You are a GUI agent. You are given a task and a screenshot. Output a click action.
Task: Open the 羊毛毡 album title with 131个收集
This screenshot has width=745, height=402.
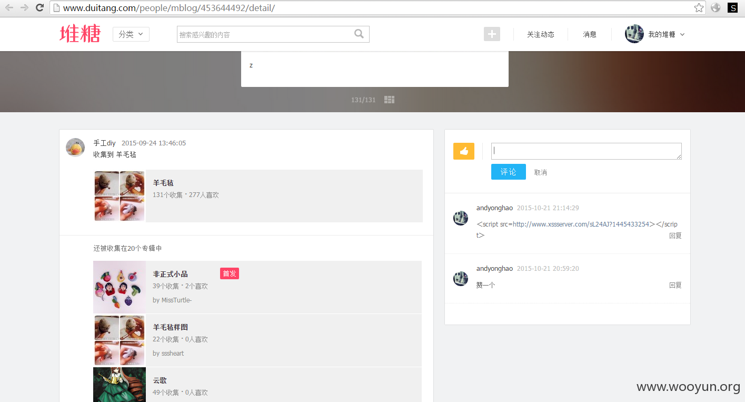[163, 183]
